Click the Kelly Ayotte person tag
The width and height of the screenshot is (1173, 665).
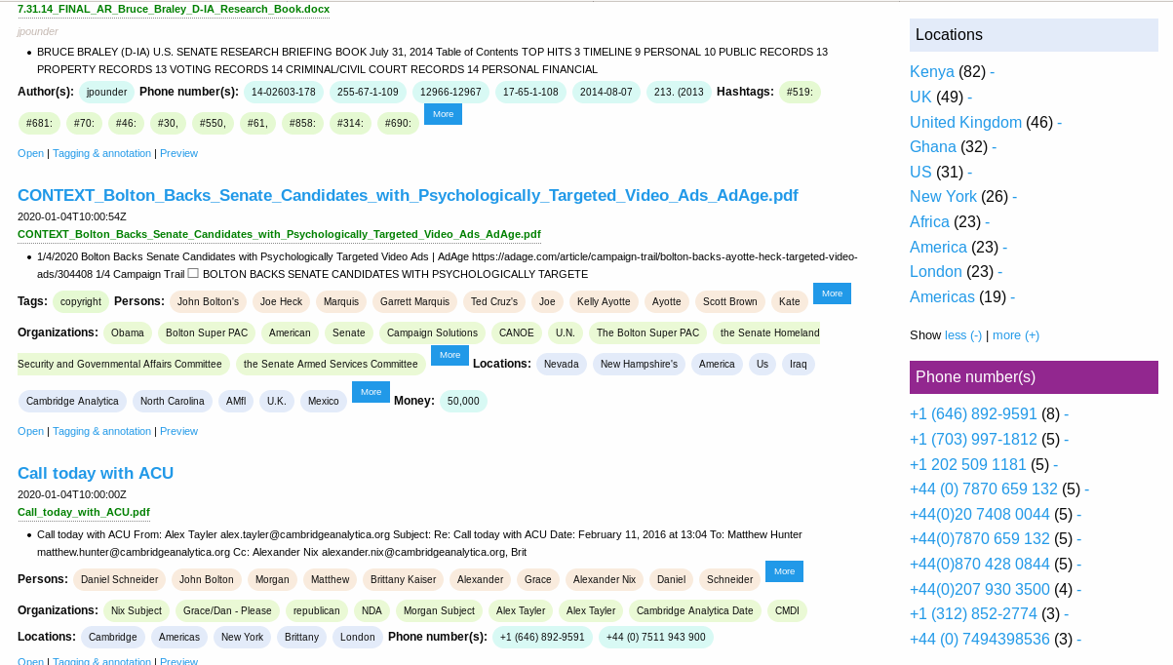click(x=604, y=302)
